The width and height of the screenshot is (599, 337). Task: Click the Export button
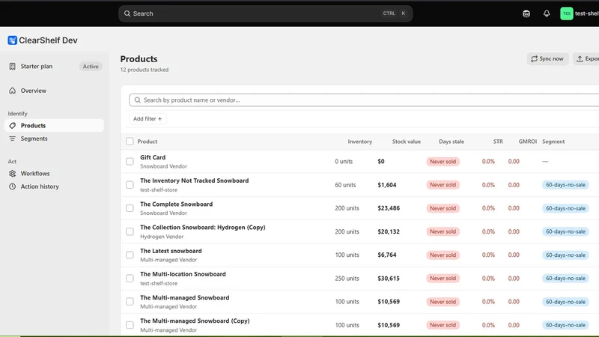[x=586, y=58]
